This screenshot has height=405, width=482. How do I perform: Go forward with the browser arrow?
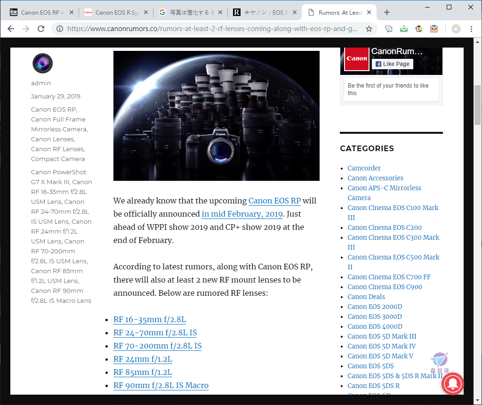point(26,29)
